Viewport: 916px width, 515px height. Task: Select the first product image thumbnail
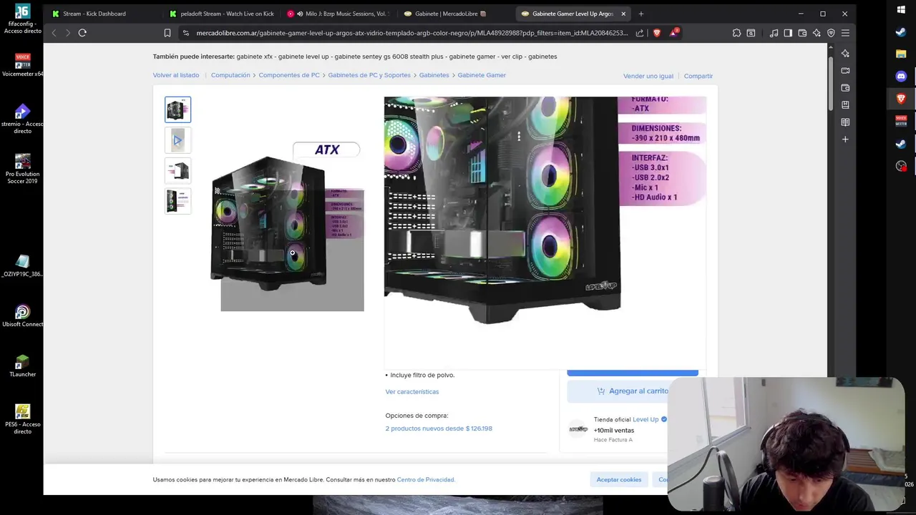178,109
